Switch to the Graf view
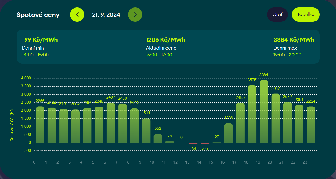The image size is (336, 179). pos(277,14)
